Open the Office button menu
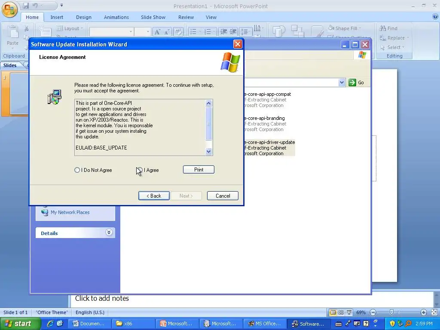This screenshot has width=440, height=330. pos(9,9)
